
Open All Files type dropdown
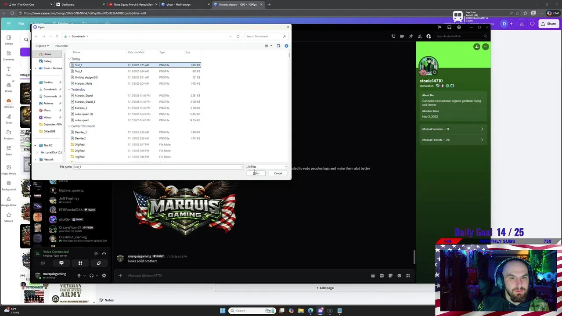coord(267,167)
